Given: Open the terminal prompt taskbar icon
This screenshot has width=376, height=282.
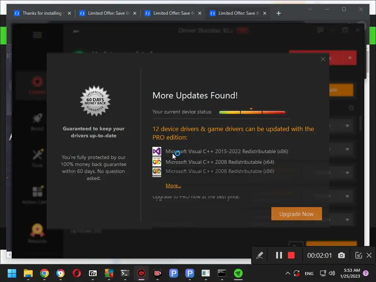Looking at the screenshot, I should tap(125, 273).
